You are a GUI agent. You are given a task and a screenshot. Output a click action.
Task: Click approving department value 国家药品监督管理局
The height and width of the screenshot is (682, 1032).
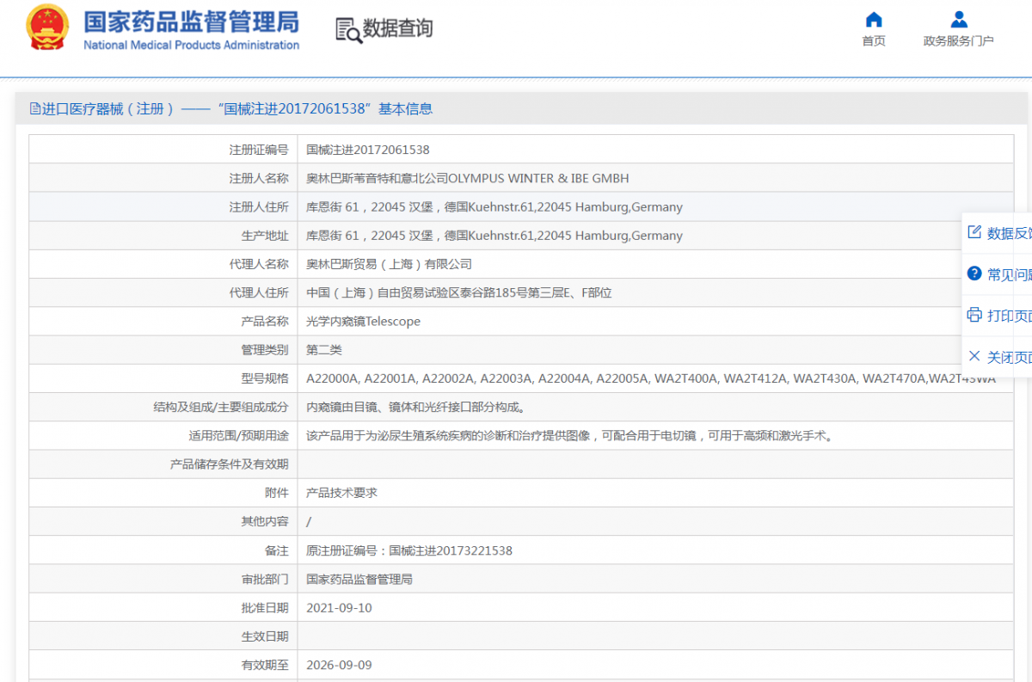pos(359,579)
